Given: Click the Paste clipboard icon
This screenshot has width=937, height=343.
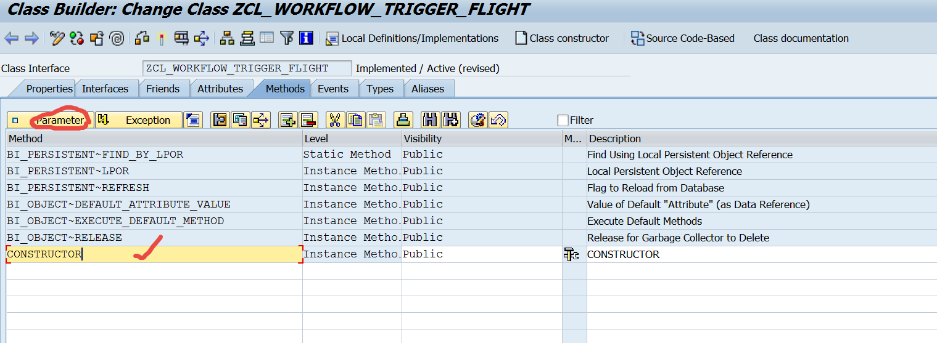Looking at the screenshot, I should pos(376,120).
